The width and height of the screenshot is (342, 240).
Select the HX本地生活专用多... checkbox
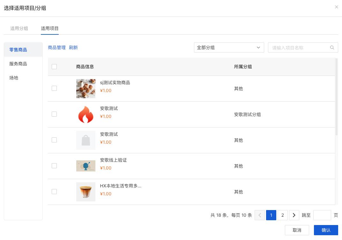(x=54, y=192)
